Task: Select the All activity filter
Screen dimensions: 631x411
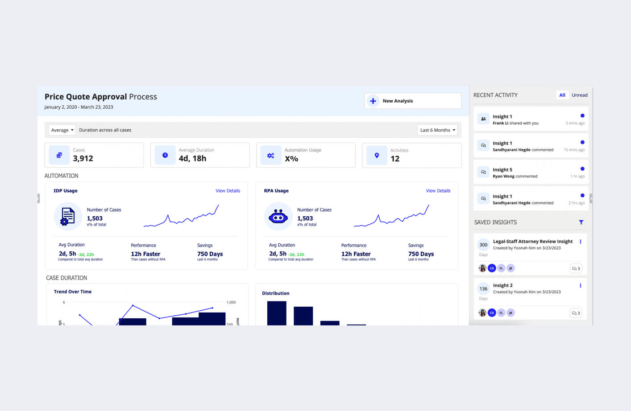Action: (x=562, y=95)
